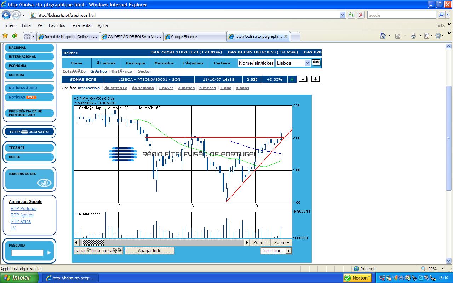The image size is (453, 283).
Task: Click the arrow icon beside the Pesquisa box
Action: tap(49, 253)
